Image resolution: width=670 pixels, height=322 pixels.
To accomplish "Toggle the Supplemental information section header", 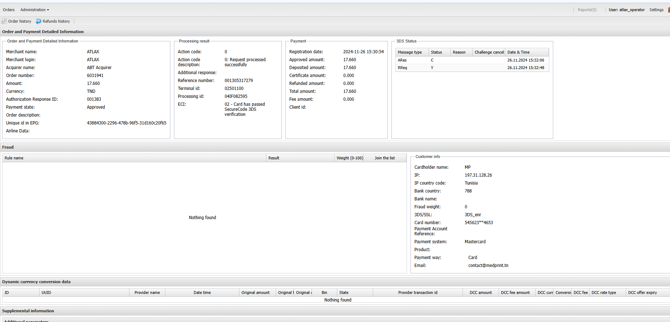I will [x=28, y=311].
